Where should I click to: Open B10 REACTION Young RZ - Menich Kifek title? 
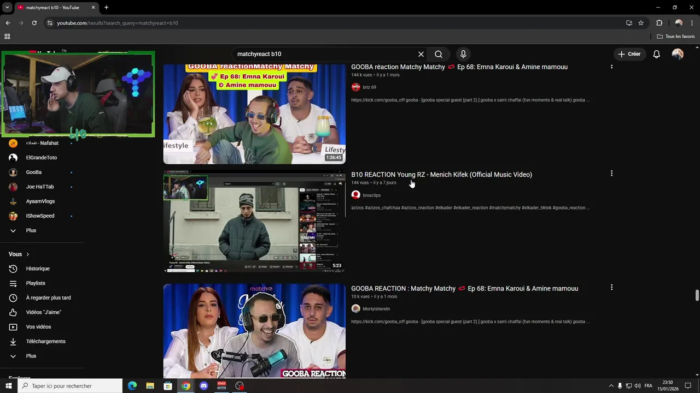coord(441,175)
